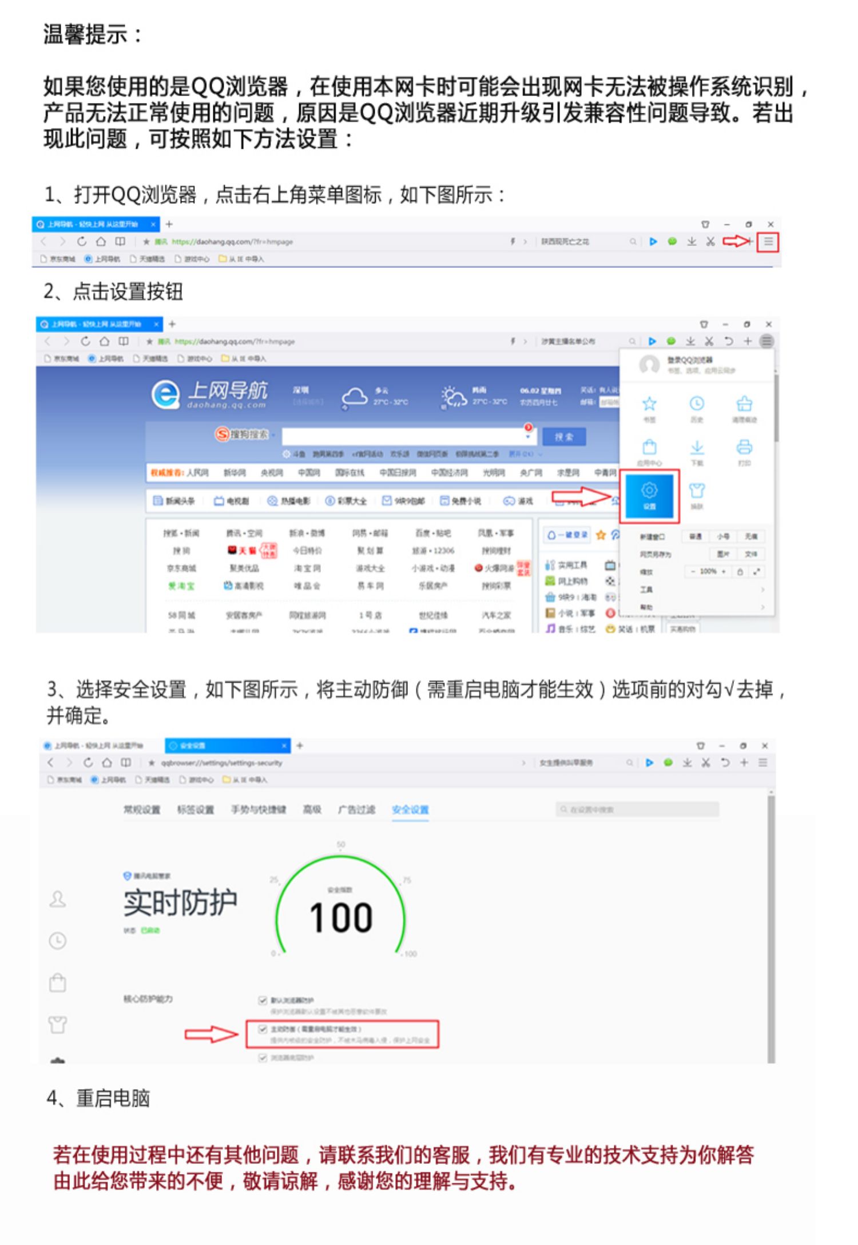Open the 新闻头条 category
Screen dimensions: 858x1245
coord(174,501)
